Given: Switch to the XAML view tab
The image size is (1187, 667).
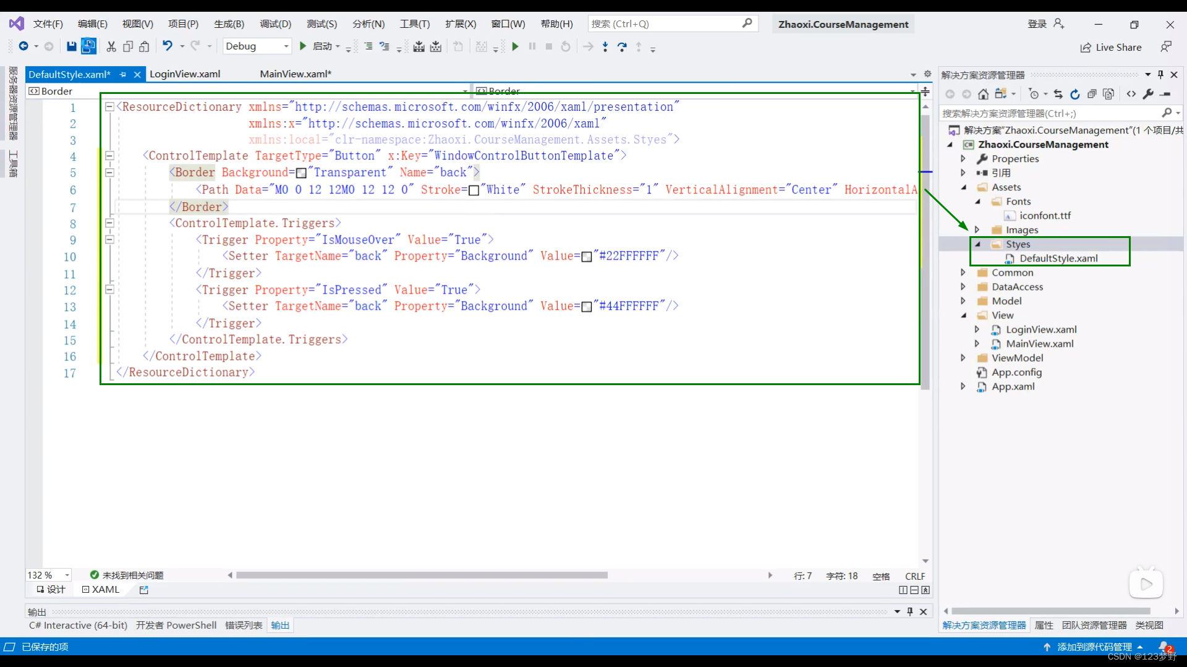Looking at the screenshot, I should point(101,590).
